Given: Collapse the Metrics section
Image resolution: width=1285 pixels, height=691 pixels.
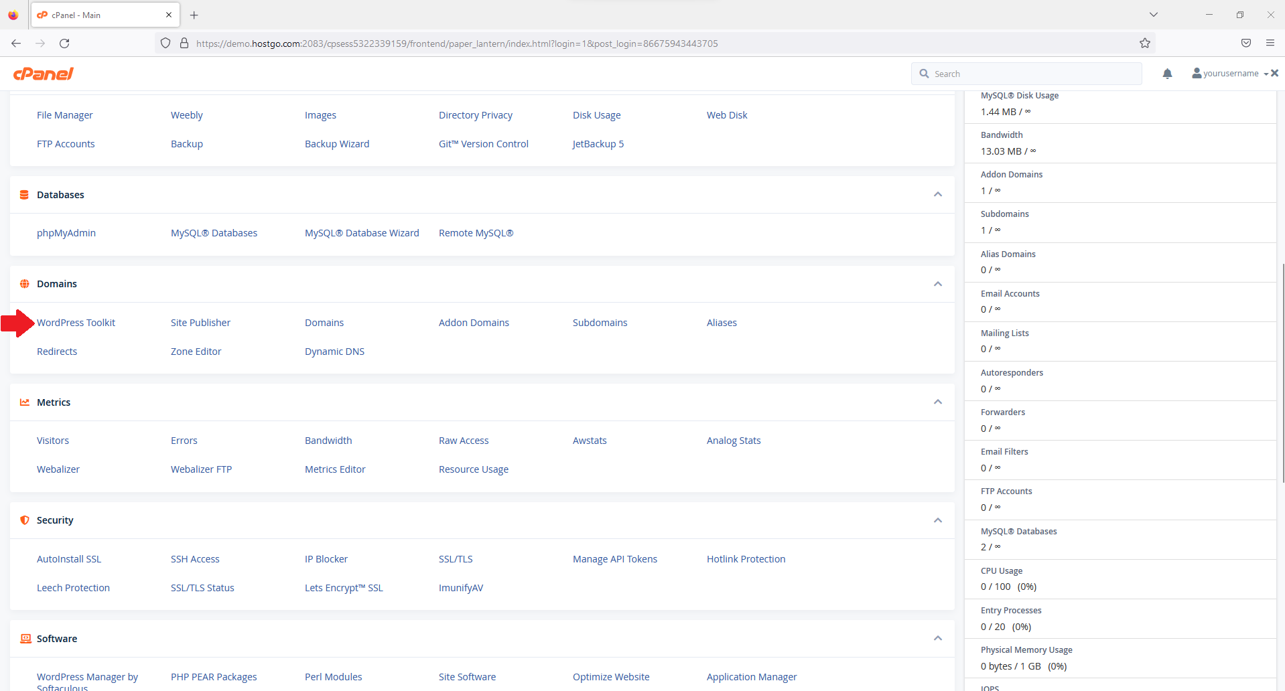Looking at the screenshot, I should [937, 402].
